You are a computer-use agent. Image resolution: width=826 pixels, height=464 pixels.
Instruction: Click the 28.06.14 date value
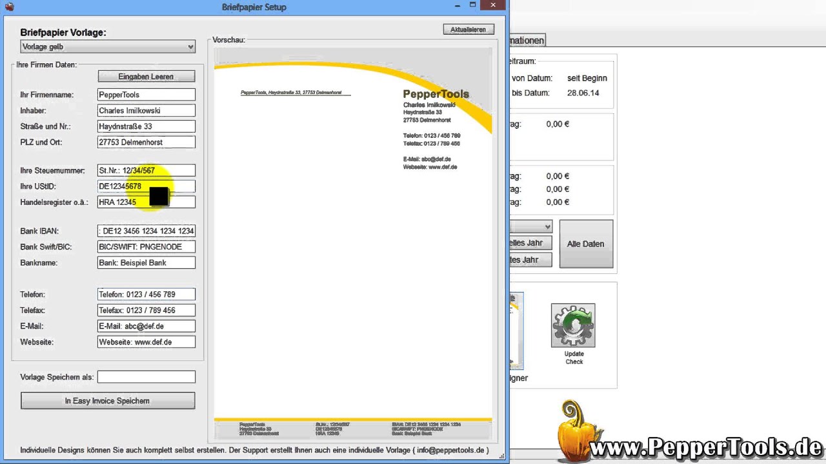pyautogui.click(x=583, y=93)
